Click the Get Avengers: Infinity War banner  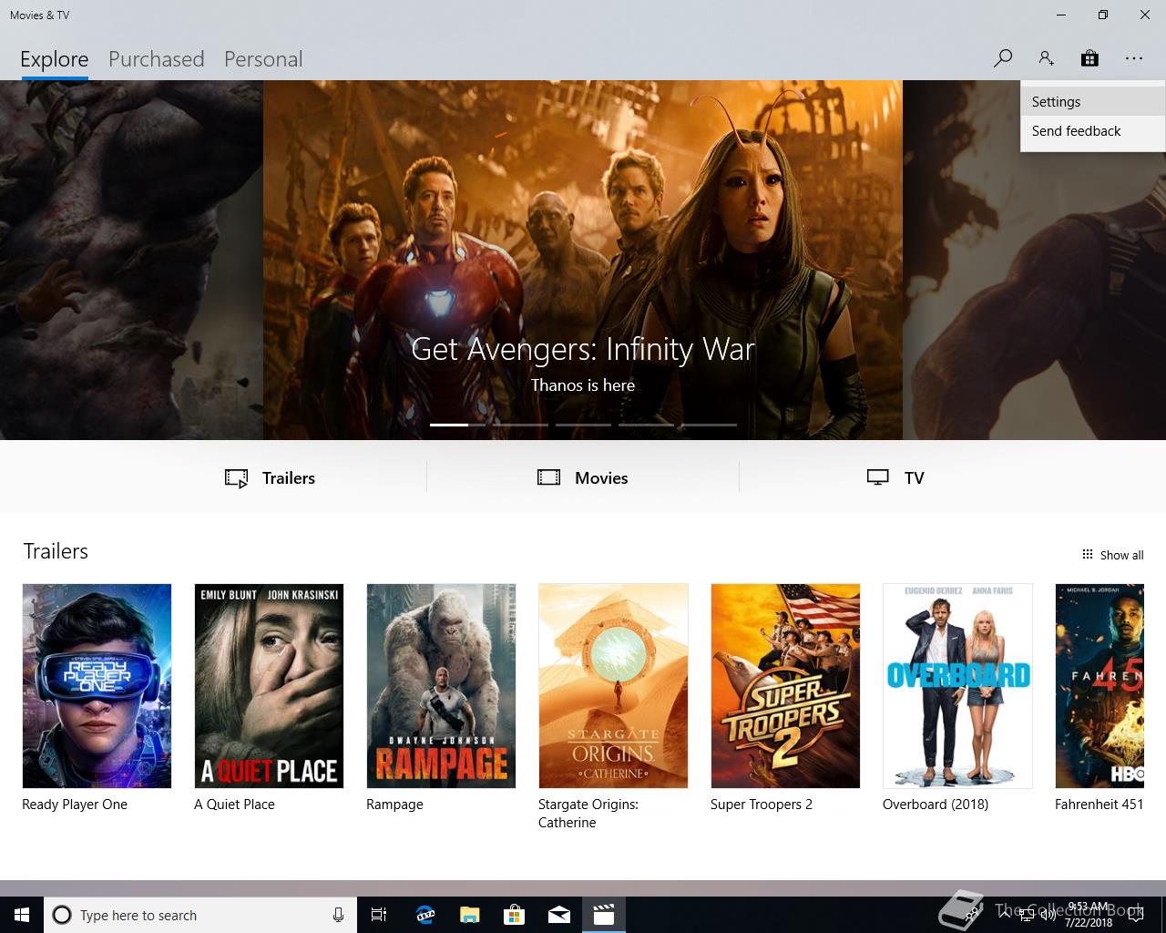583,260
